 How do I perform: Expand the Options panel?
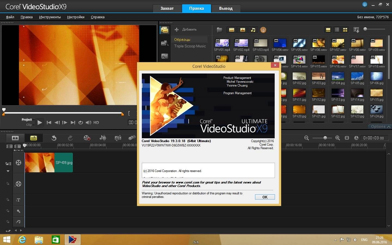pos(380,127)
